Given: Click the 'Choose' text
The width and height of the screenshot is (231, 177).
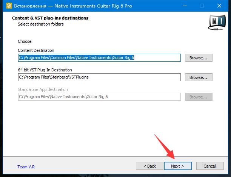Looking at the screenshot, I should pyautogui.click(x=25, y=41).
